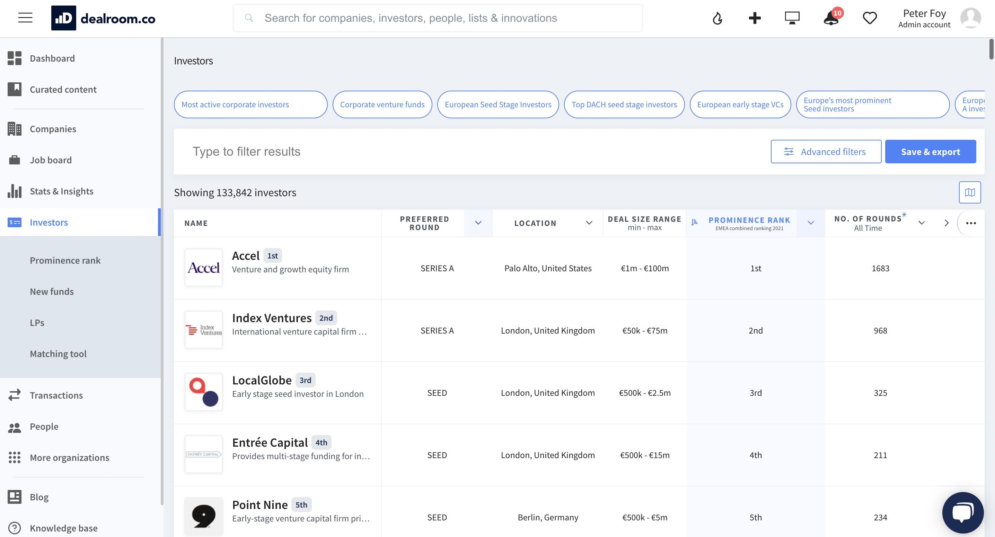Expand the Preferred Round filter dropdown
Viewport: 995px width, 537px height.
click(478, 223)
